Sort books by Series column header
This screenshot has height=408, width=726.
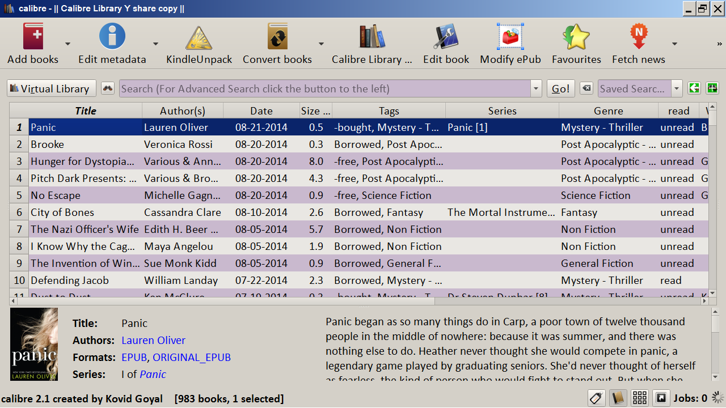tap(503, 111)
